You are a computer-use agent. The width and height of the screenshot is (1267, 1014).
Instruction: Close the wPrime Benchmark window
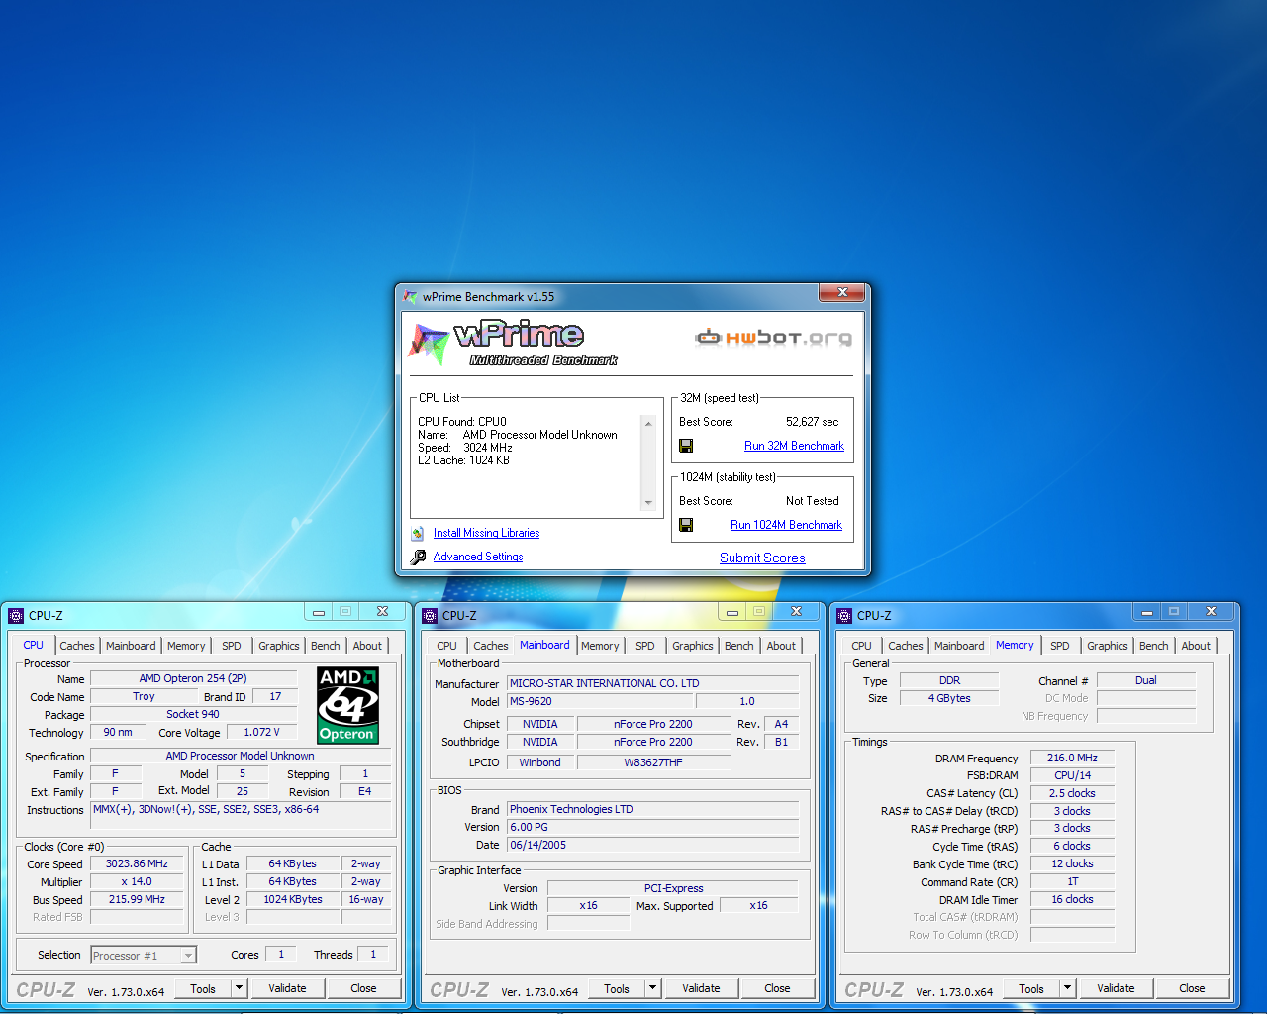point(842,292)
